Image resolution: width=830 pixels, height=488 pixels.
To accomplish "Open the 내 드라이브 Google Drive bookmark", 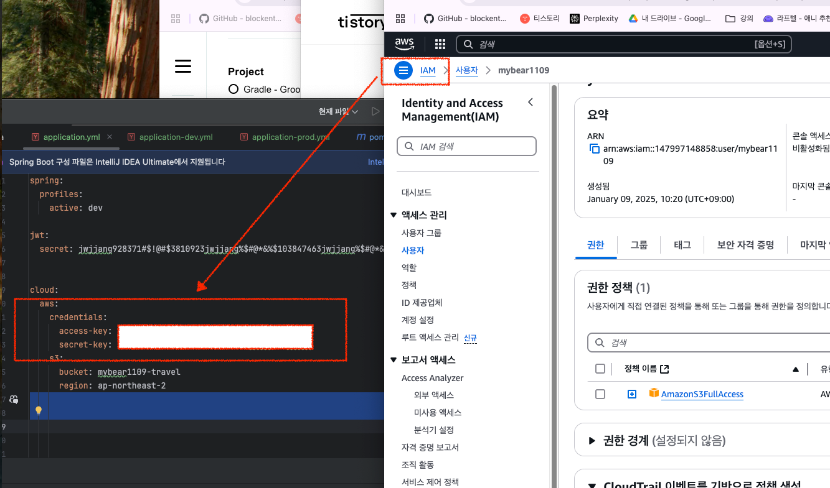I will 669,19.
